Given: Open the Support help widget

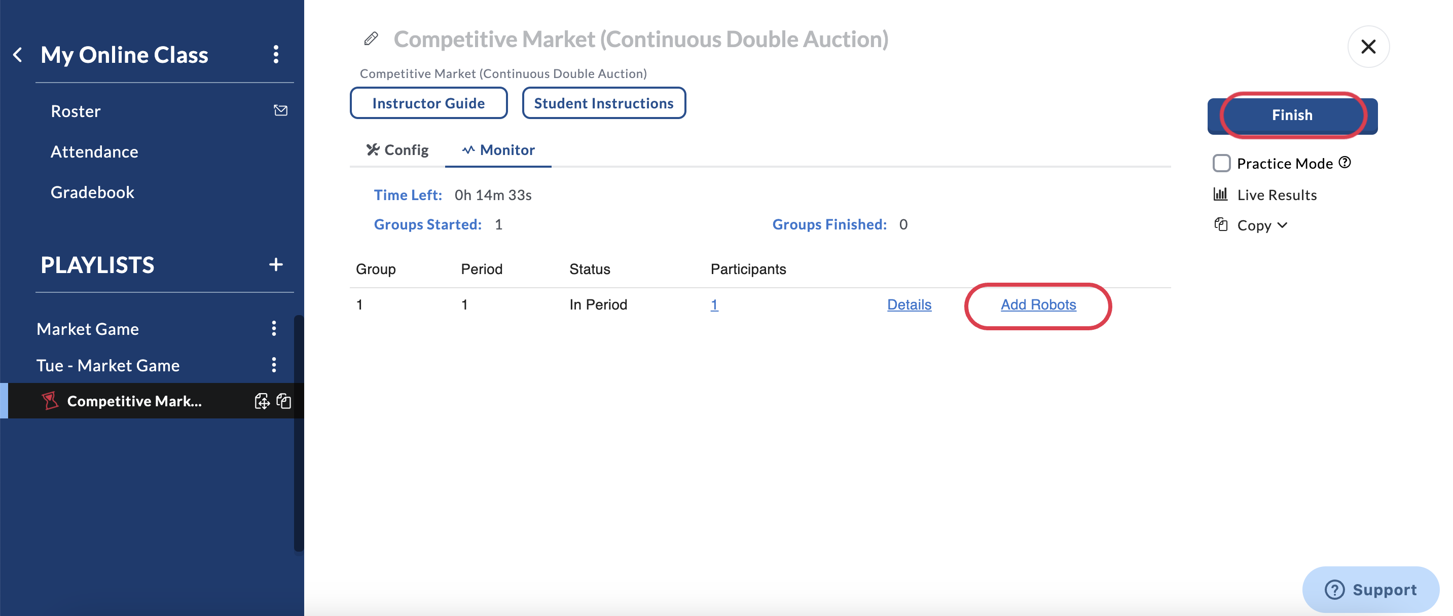Looking at the screenshot, I should (1370, 590).
